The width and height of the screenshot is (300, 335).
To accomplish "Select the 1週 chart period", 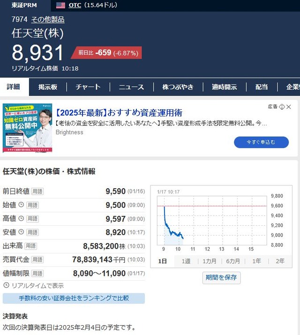I will tap(186, 261).
